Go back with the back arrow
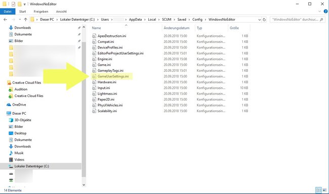 click(x=5, y=20)
